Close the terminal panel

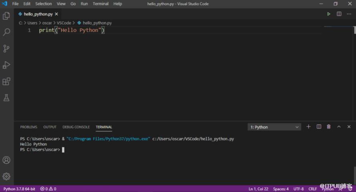pos(349,127)
